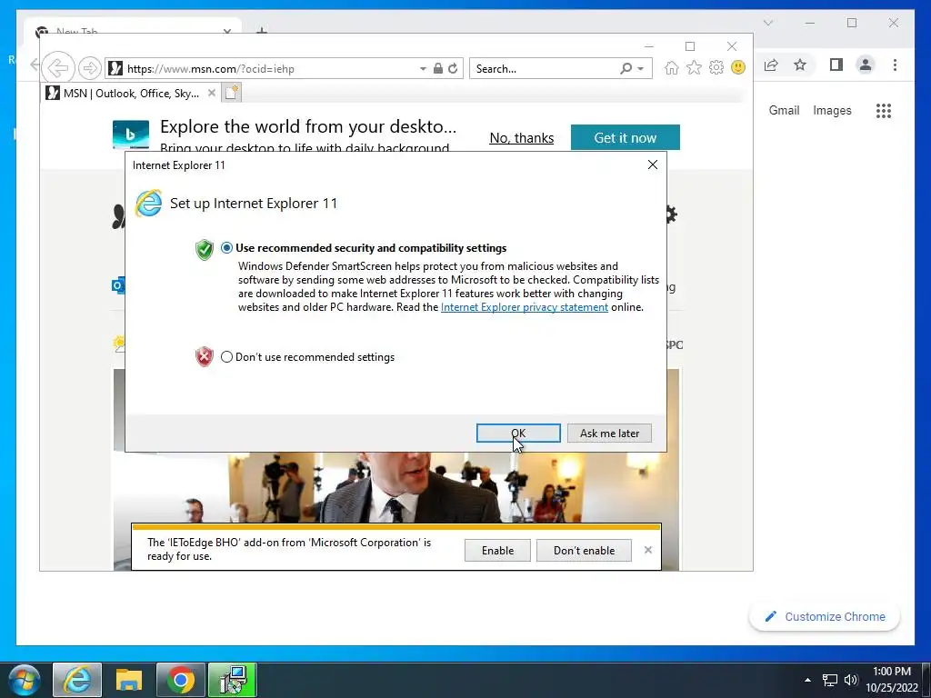
Task: Click the MSN settings gear on page
Action: [x=672, y=214]
